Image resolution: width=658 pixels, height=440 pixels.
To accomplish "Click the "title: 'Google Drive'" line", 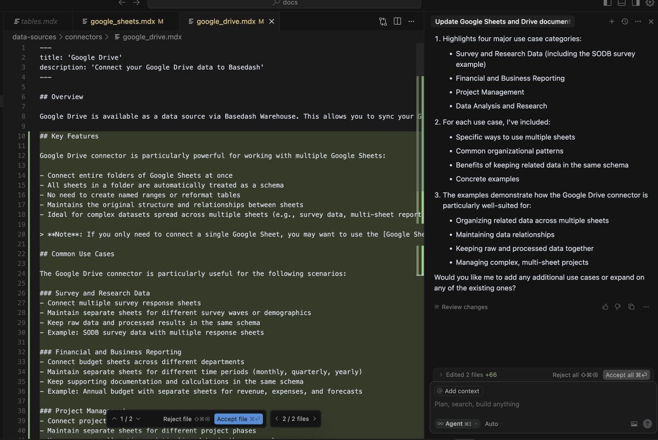I will (x=81, y=57).
